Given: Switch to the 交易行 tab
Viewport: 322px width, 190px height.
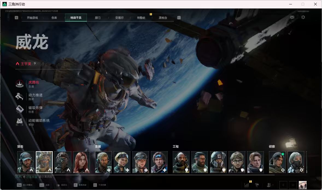Looking at the screenshot, I should click(119, 18).
